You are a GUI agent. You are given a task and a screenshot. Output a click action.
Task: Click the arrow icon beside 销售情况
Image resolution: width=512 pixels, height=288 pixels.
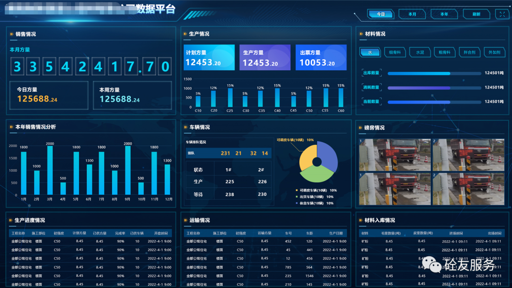pyautogui.click(x=11, y=34)
